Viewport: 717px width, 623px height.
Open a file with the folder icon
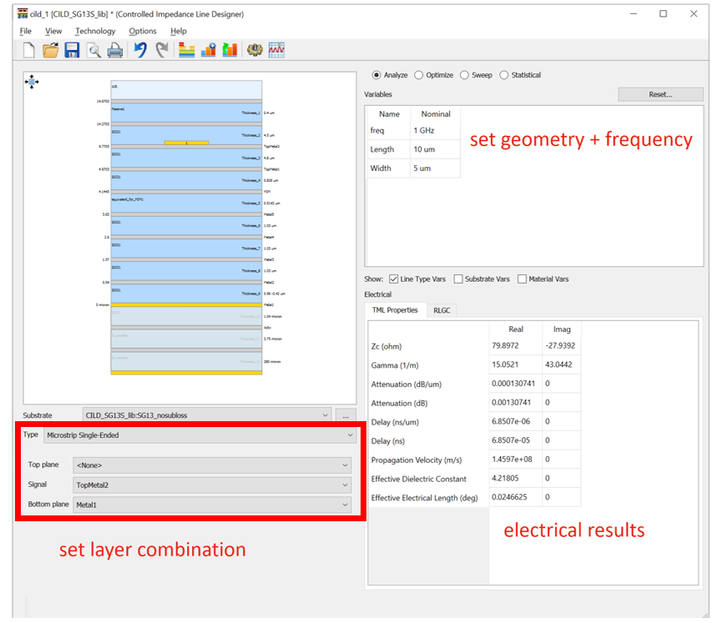[x=50, y=50]
